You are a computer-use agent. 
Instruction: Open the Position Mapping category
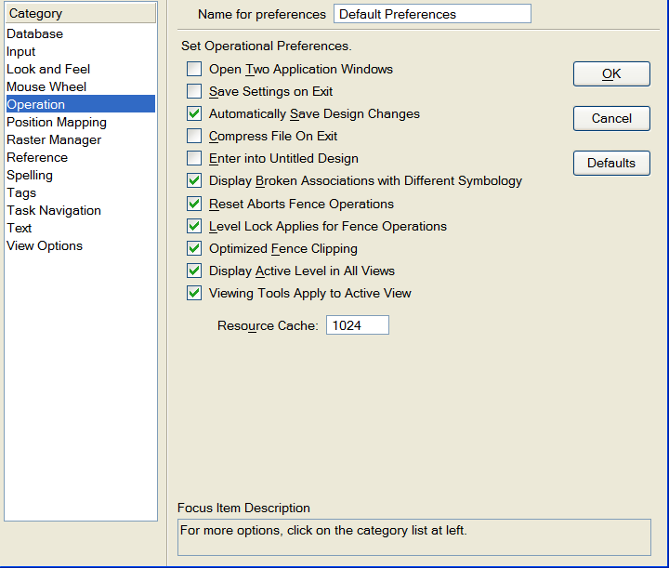click(x=81, y=122)
